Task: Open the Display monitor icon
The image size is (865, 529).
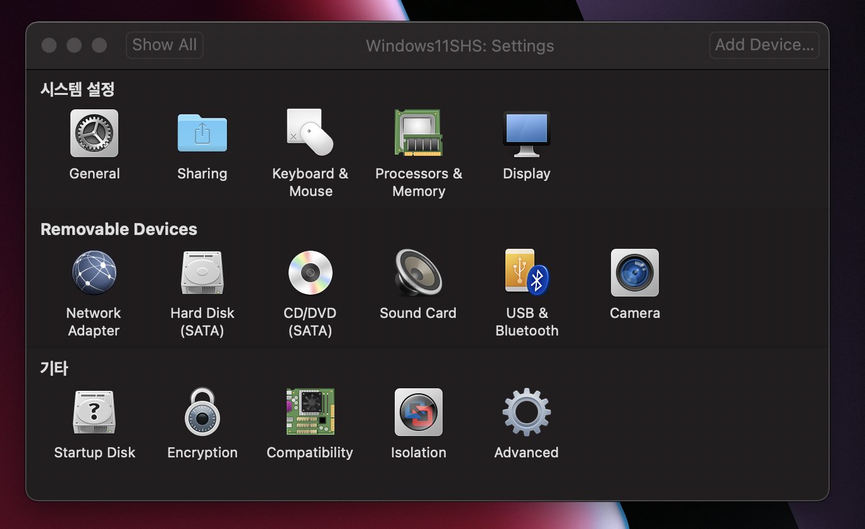Action: (527, 133)
